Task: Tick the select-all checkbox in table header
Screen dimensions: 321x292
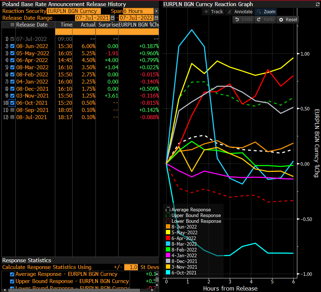Action: tap(13, 25)
